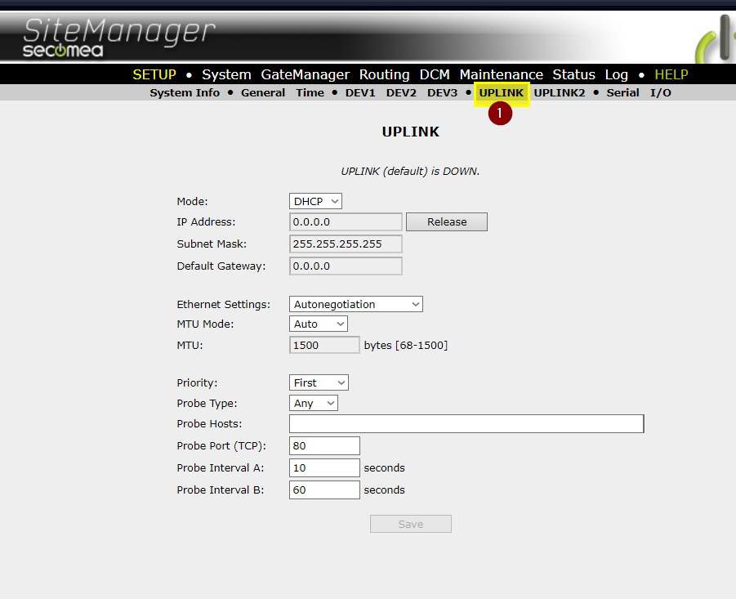
Task: Click the Release button
Action: [446, 222]
